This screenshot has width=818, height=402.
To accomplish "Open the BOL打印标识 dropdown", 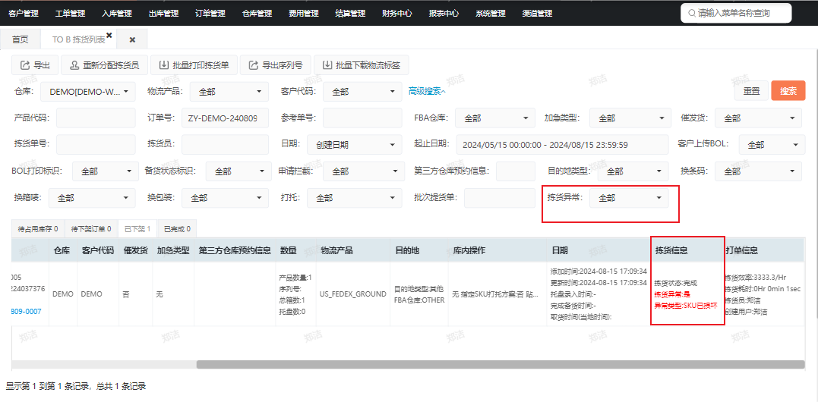I will coord(105,171).
